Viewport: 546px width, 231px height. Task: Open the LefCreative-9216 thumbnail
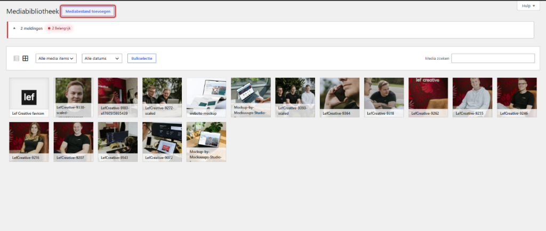click(29, 142)
